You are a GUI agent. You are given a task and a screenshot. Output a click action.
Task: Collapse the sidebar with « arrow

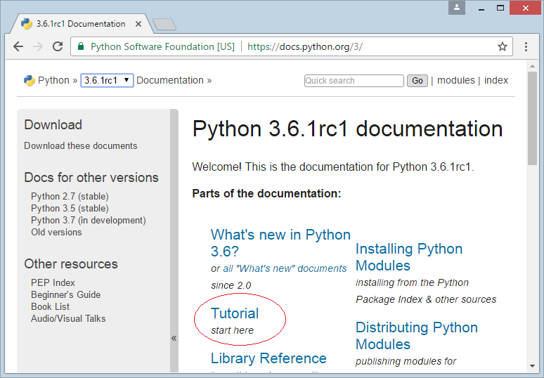click(x=174, y=338)
